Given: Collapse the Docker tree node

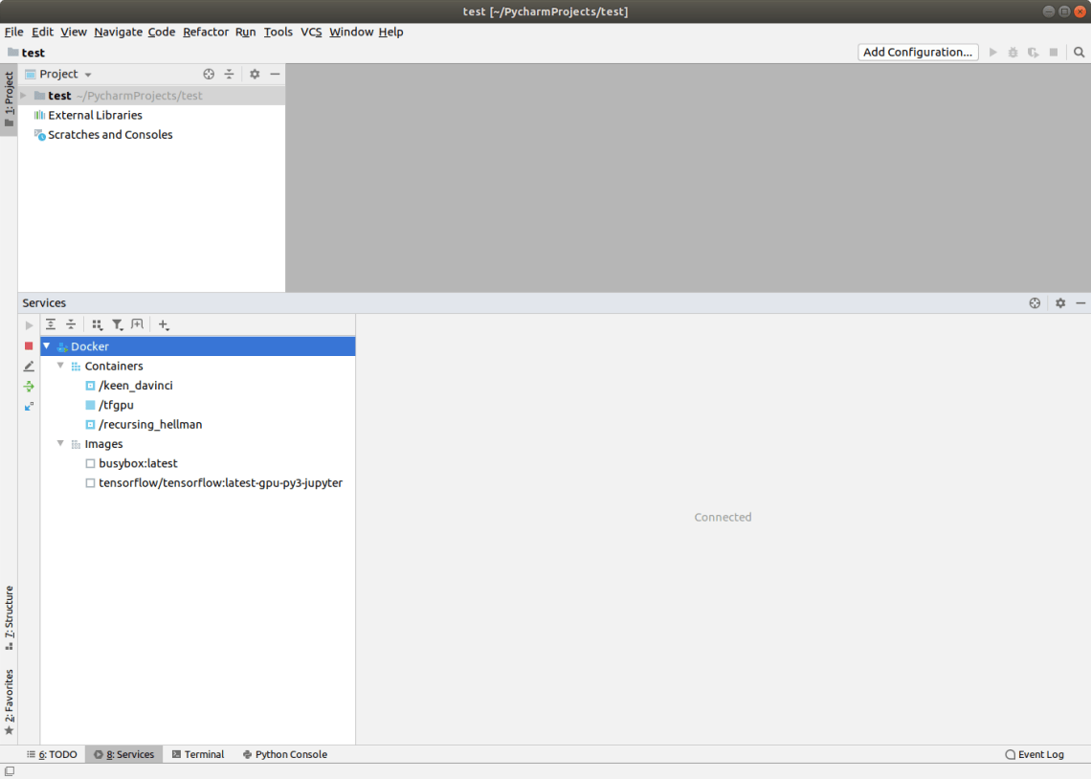Looking at the screenshot, I should [x=46, y=346].
